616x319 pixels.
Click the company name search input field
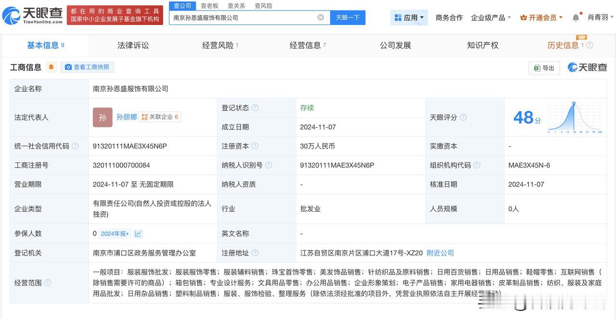tap(243, 18)
